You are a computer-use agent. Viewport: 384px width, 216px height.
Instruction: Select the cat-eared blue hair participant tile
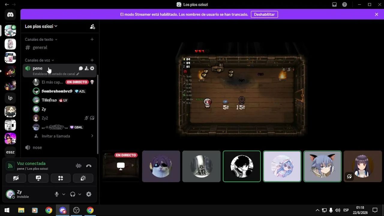click(322, 166)
